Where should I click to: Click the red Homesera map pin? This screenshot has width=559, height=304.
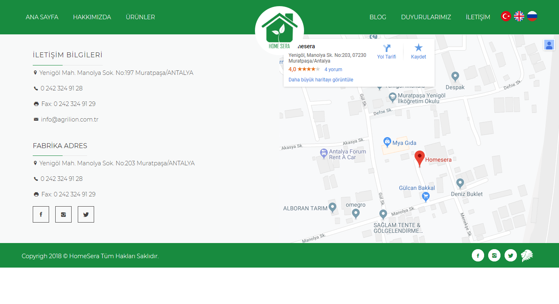pyautogui.click(x=419, y=158)
